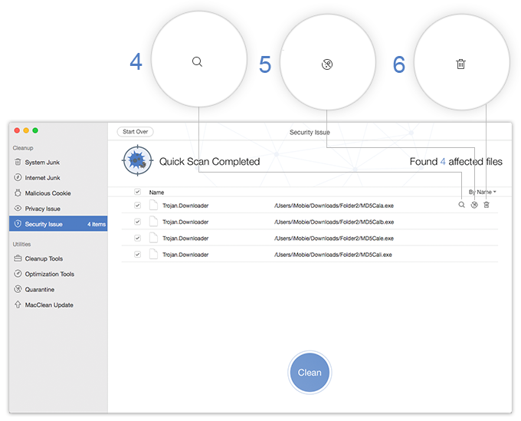Screen dimensions: 521x421
Task: Uncheck the MD5Cali.exe file checkbox
Action: (137, 254)
